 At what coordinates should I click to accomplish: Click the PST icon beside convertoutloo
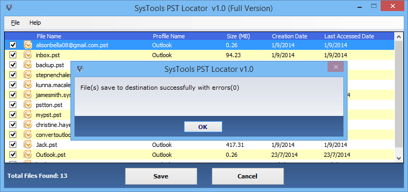click(27, 134)
